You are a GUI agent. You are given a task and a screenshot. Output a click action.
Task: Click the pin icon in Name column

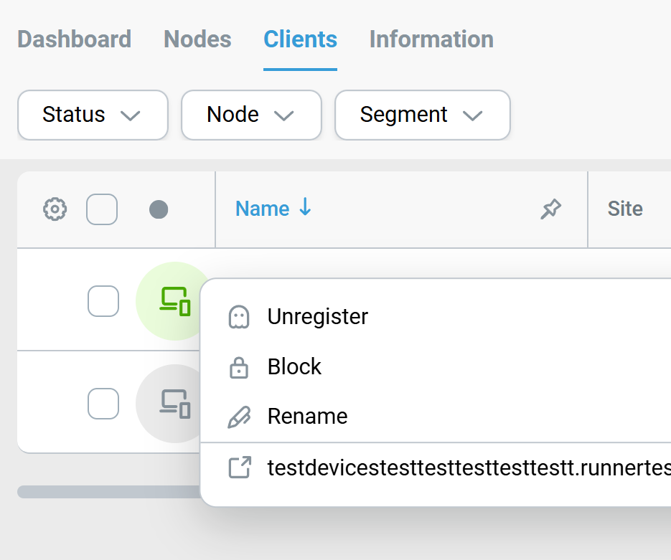(550, 209)
